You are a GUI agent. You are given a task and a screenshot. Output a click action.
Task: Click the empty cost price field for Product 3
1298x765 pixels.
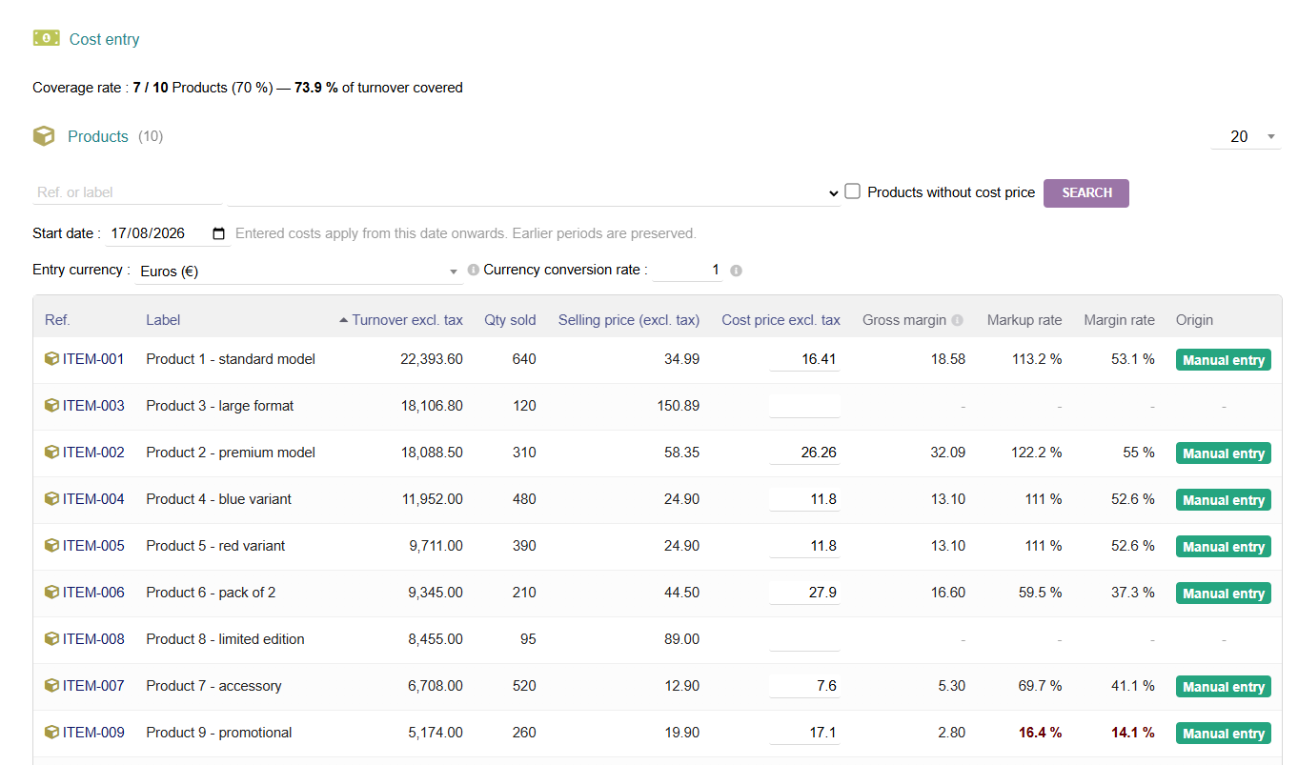804,406
